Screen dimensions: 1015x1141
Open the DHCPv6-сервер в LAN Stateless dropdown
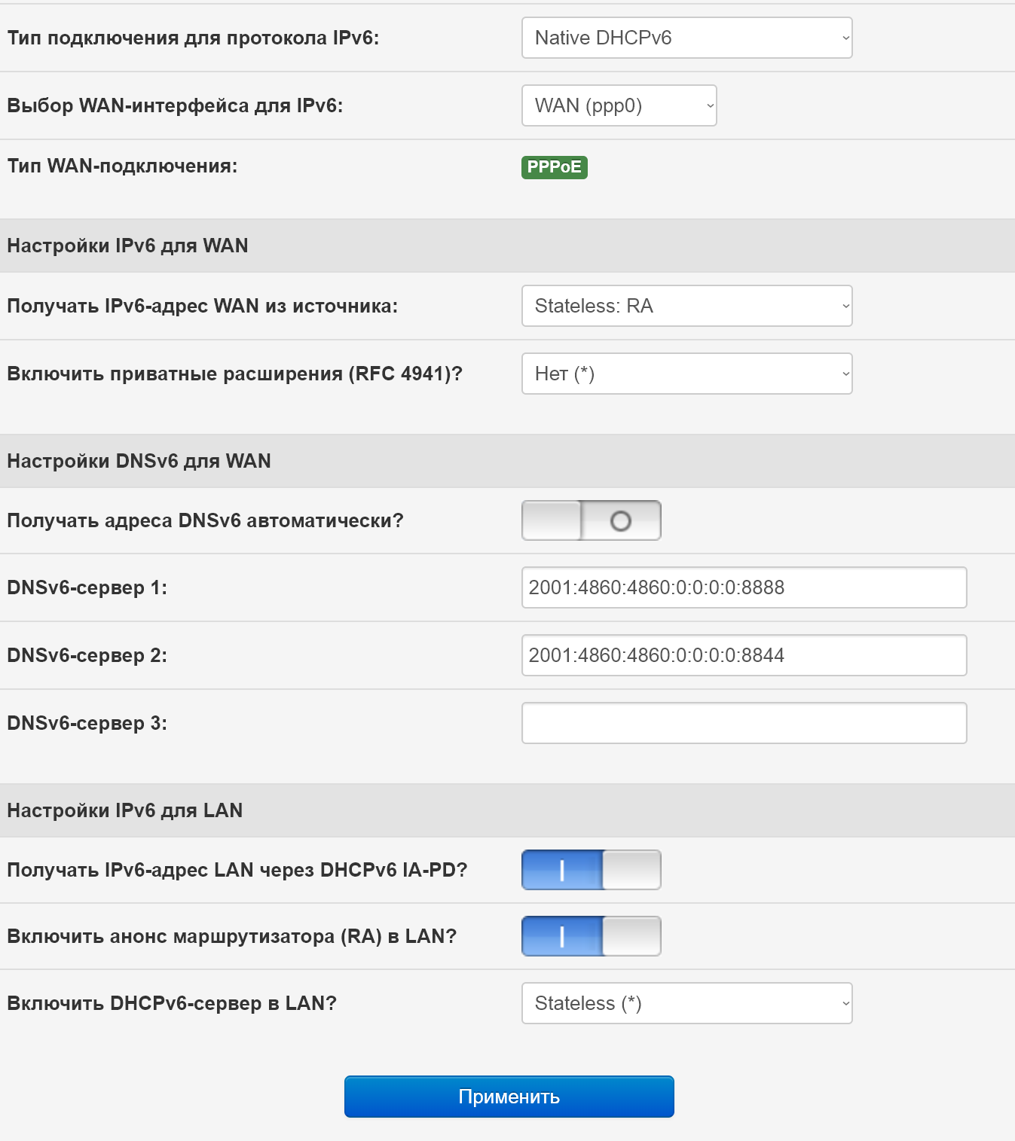coord(686,1003)
